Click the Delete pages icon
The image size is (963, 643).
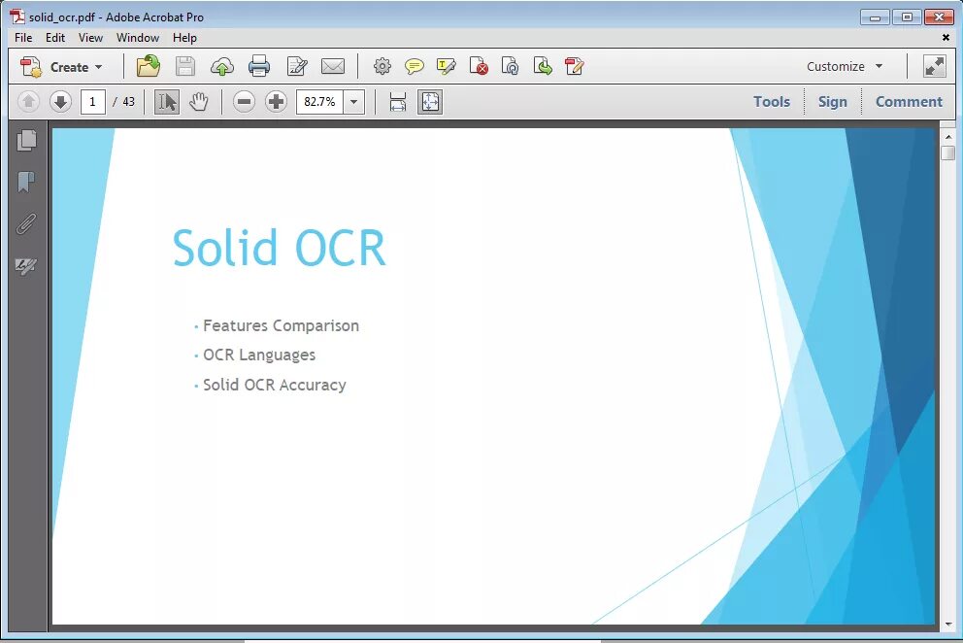click(479, 66)
